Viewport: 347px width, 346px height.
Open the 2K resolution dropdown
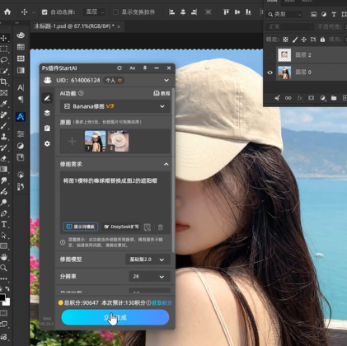pos(150,277)
